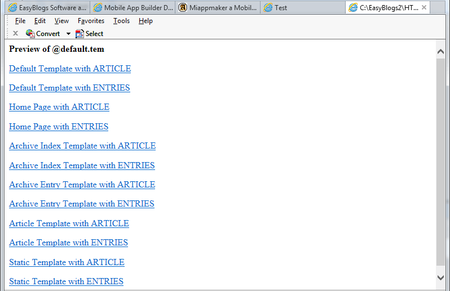Viewport: 450px width, 291px height.
Task: Open Article Template with ARTICLE link
Action: [x=69, y=223]
